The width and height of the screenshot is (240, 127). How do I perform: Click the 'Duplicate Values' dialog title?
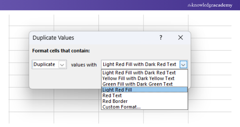[53, 38]
